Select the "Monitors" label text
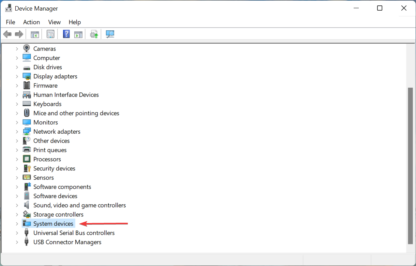 point(46,122)
